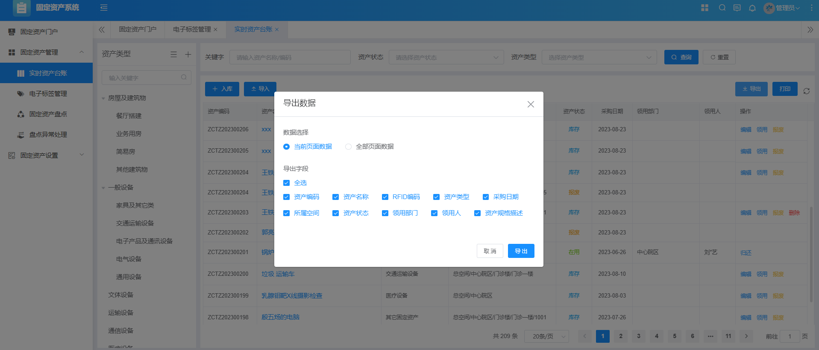Click the refresh icon beside Print button
The image size is (819, 350).
point(807,91)
